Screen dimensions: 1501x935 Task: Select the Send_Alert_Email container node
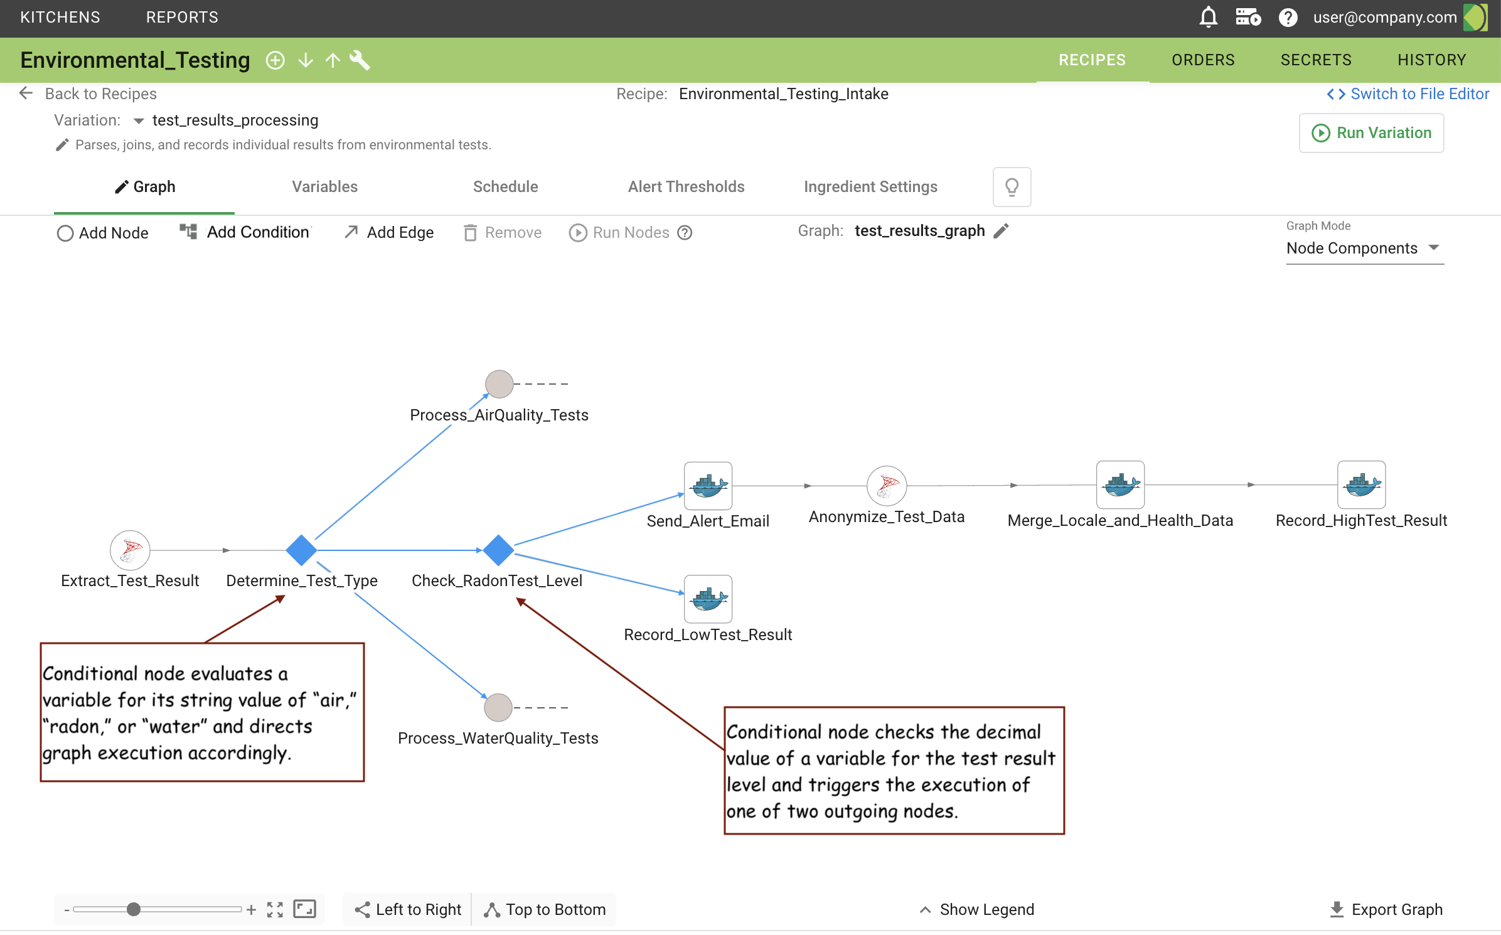tap(708, 486)
